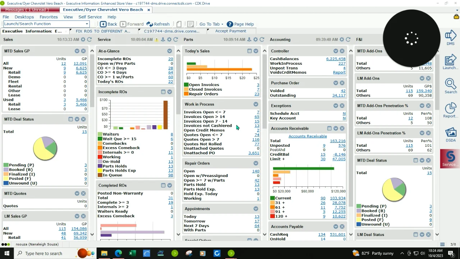The height and width of the screenshot is (259, 460).
Task: Collapse the Repair Orders widget
Action: [256, 163]
